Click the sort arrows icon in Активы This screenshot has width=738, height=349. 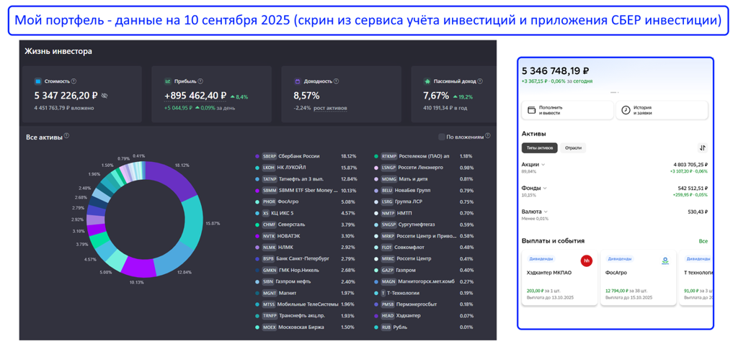[702, 148]
